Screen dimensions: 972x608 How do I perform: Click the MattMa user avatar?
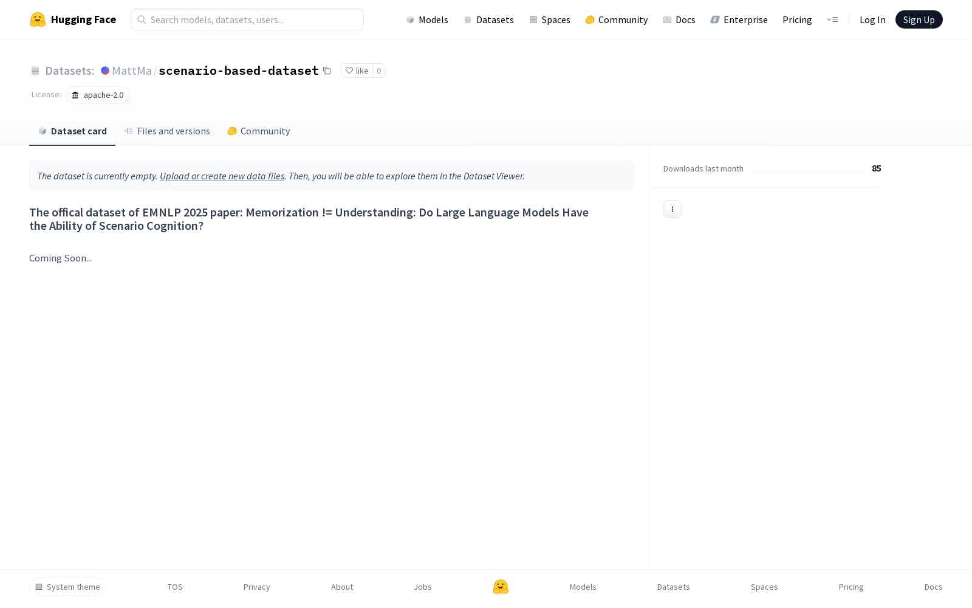point(105,71)
